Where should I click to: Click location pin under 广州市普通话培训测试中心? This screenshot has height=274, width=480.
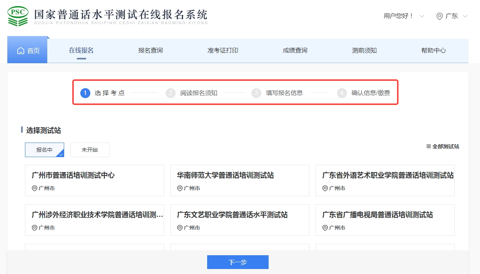tap(35, 188)
